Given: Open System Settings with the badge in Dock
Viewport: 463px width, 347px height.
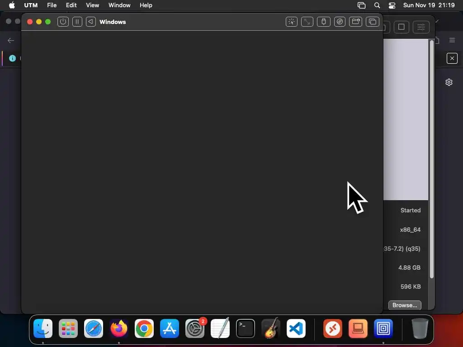Looking at the screenshot, I should [195, 328].
